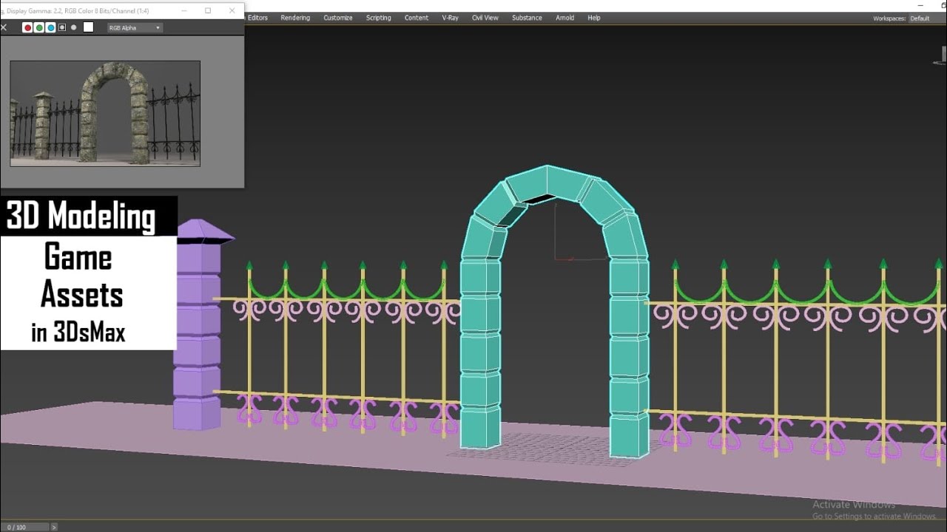
Task: Open the Content menu
Action: 417,18
